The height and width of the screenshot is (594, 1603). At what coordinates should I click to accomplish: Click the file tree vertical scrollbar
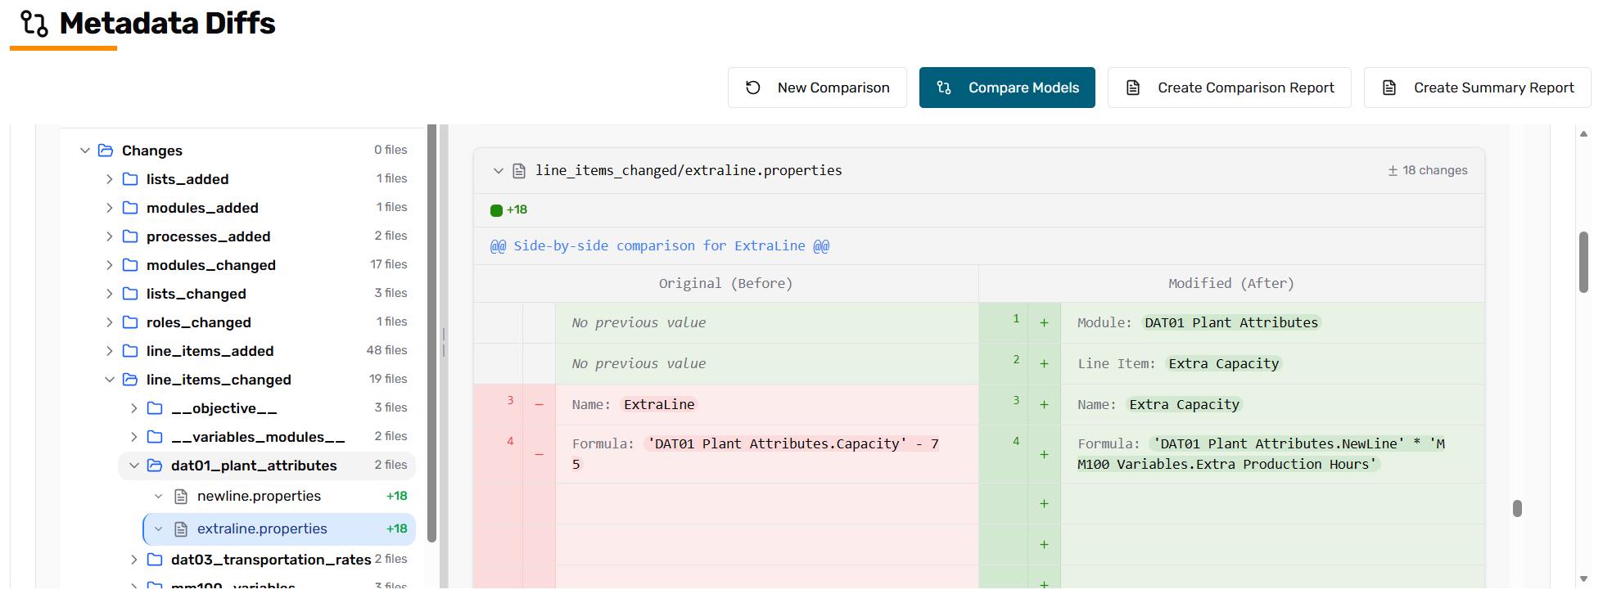click(431, 334)
